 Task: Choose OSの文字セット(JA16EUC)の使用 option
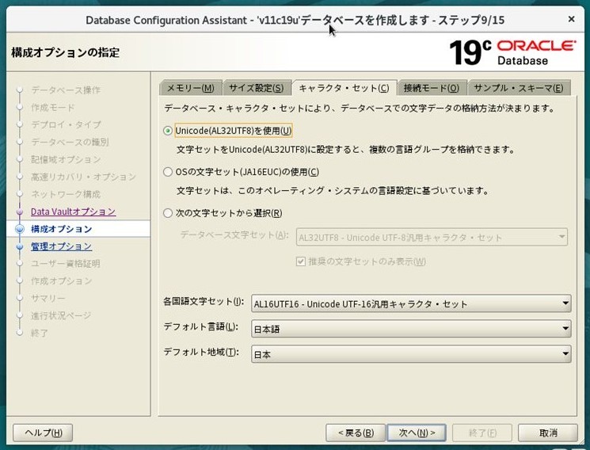168,172
